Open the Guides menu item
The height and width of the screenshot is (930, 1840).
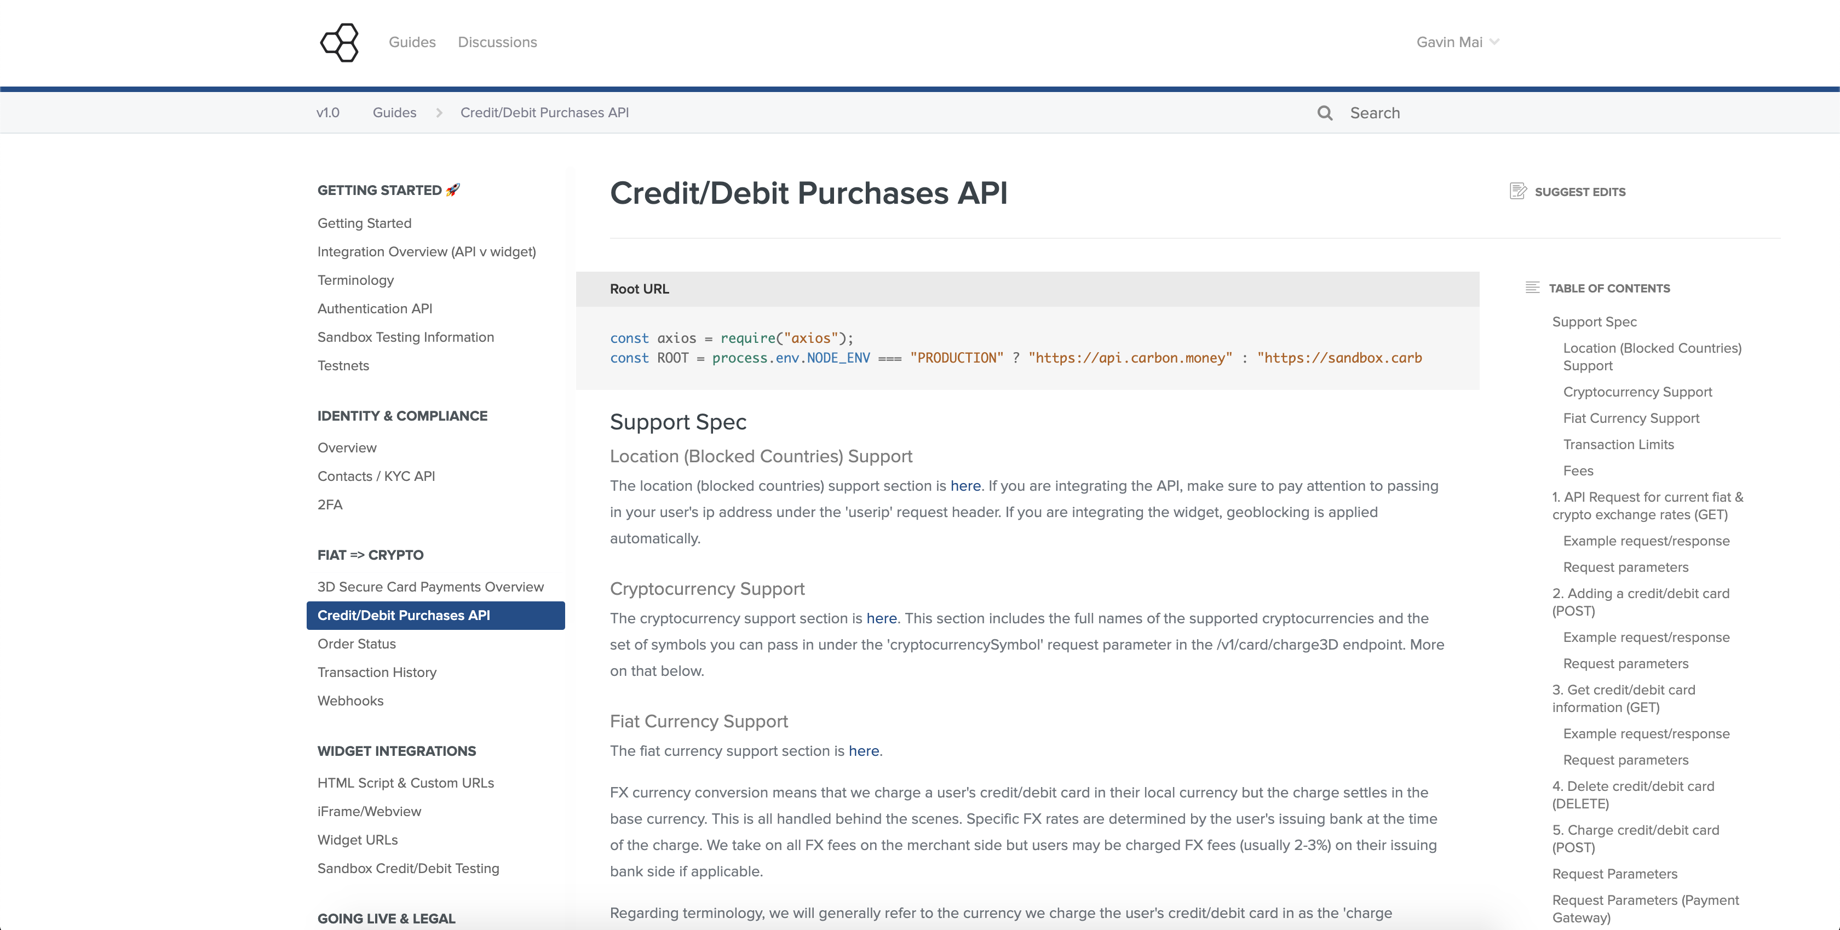point(412,42)
